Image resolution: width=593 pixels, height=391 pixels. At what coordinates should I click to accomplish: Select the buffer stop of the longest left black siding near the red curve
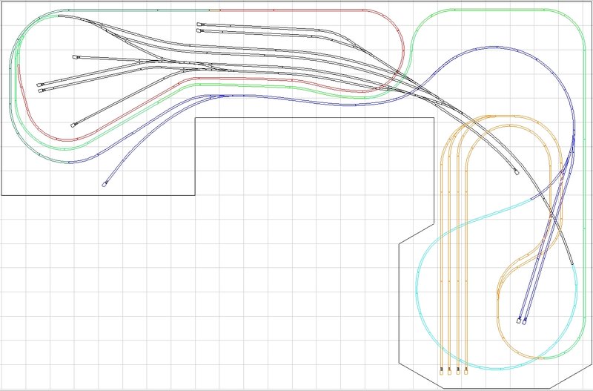(73, 125)
